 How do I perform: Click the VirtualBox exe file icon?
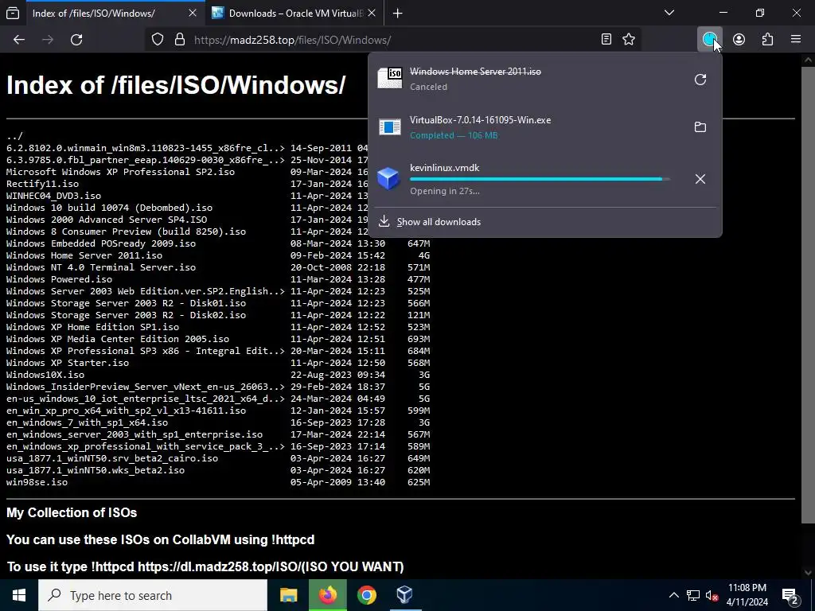click(390, 126)
